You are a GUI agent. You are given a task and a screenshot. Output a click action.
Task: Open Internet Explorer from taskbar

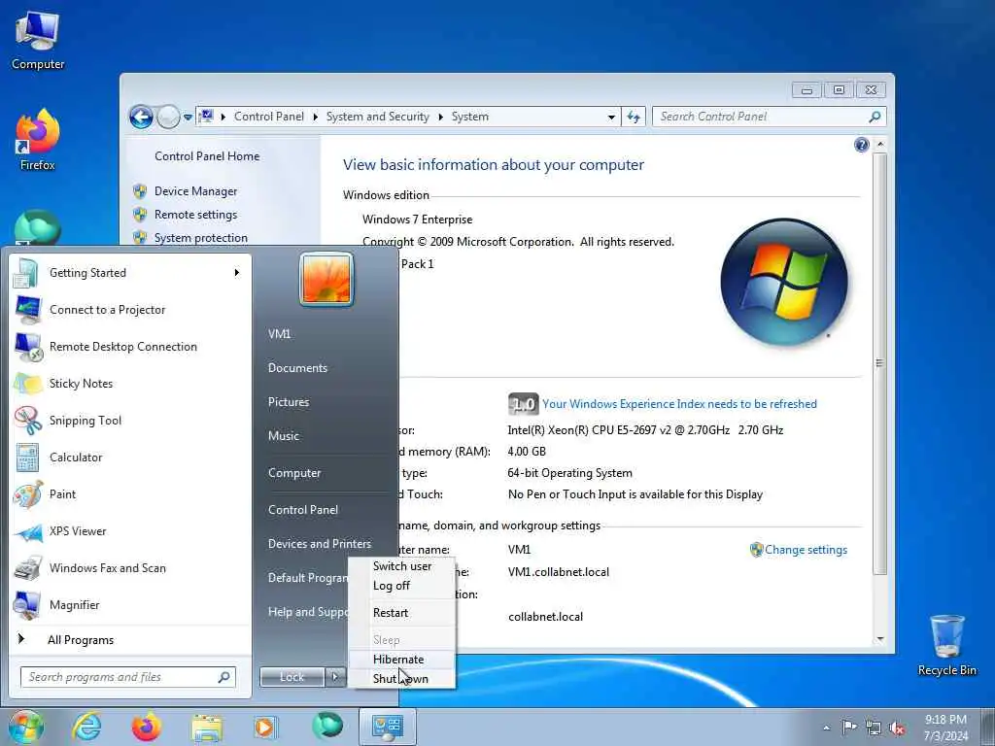[86, 727]
